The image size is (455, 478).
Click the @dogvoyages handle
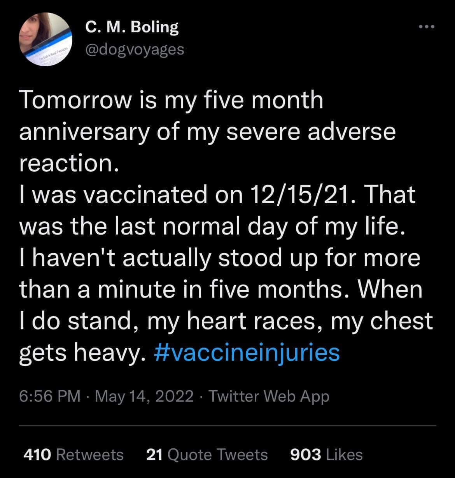[x=134, y=49]
